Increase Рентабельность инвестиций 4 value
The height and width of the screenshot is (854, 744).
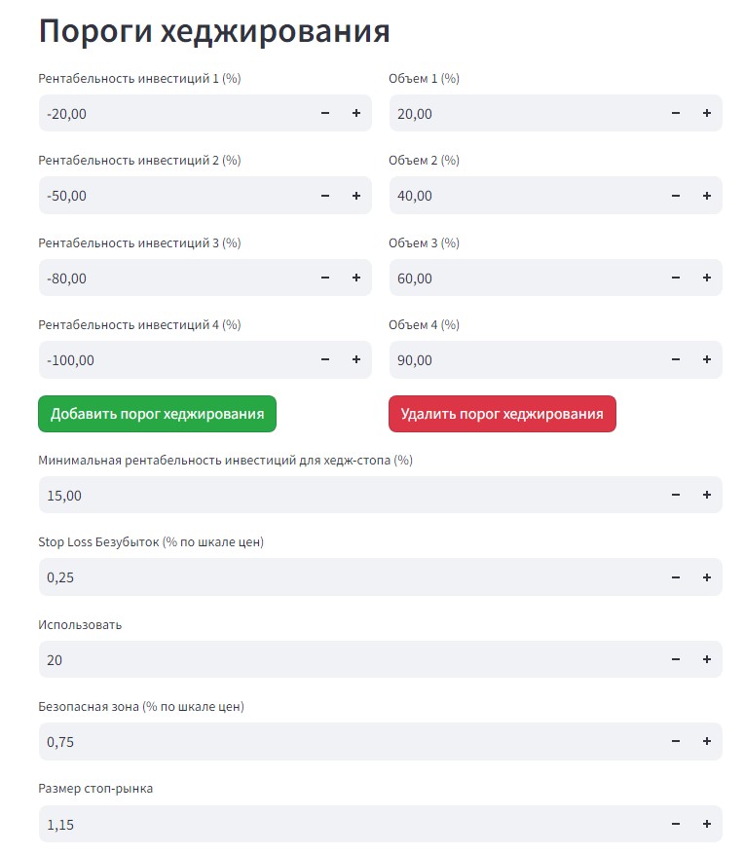coord(355,359)
